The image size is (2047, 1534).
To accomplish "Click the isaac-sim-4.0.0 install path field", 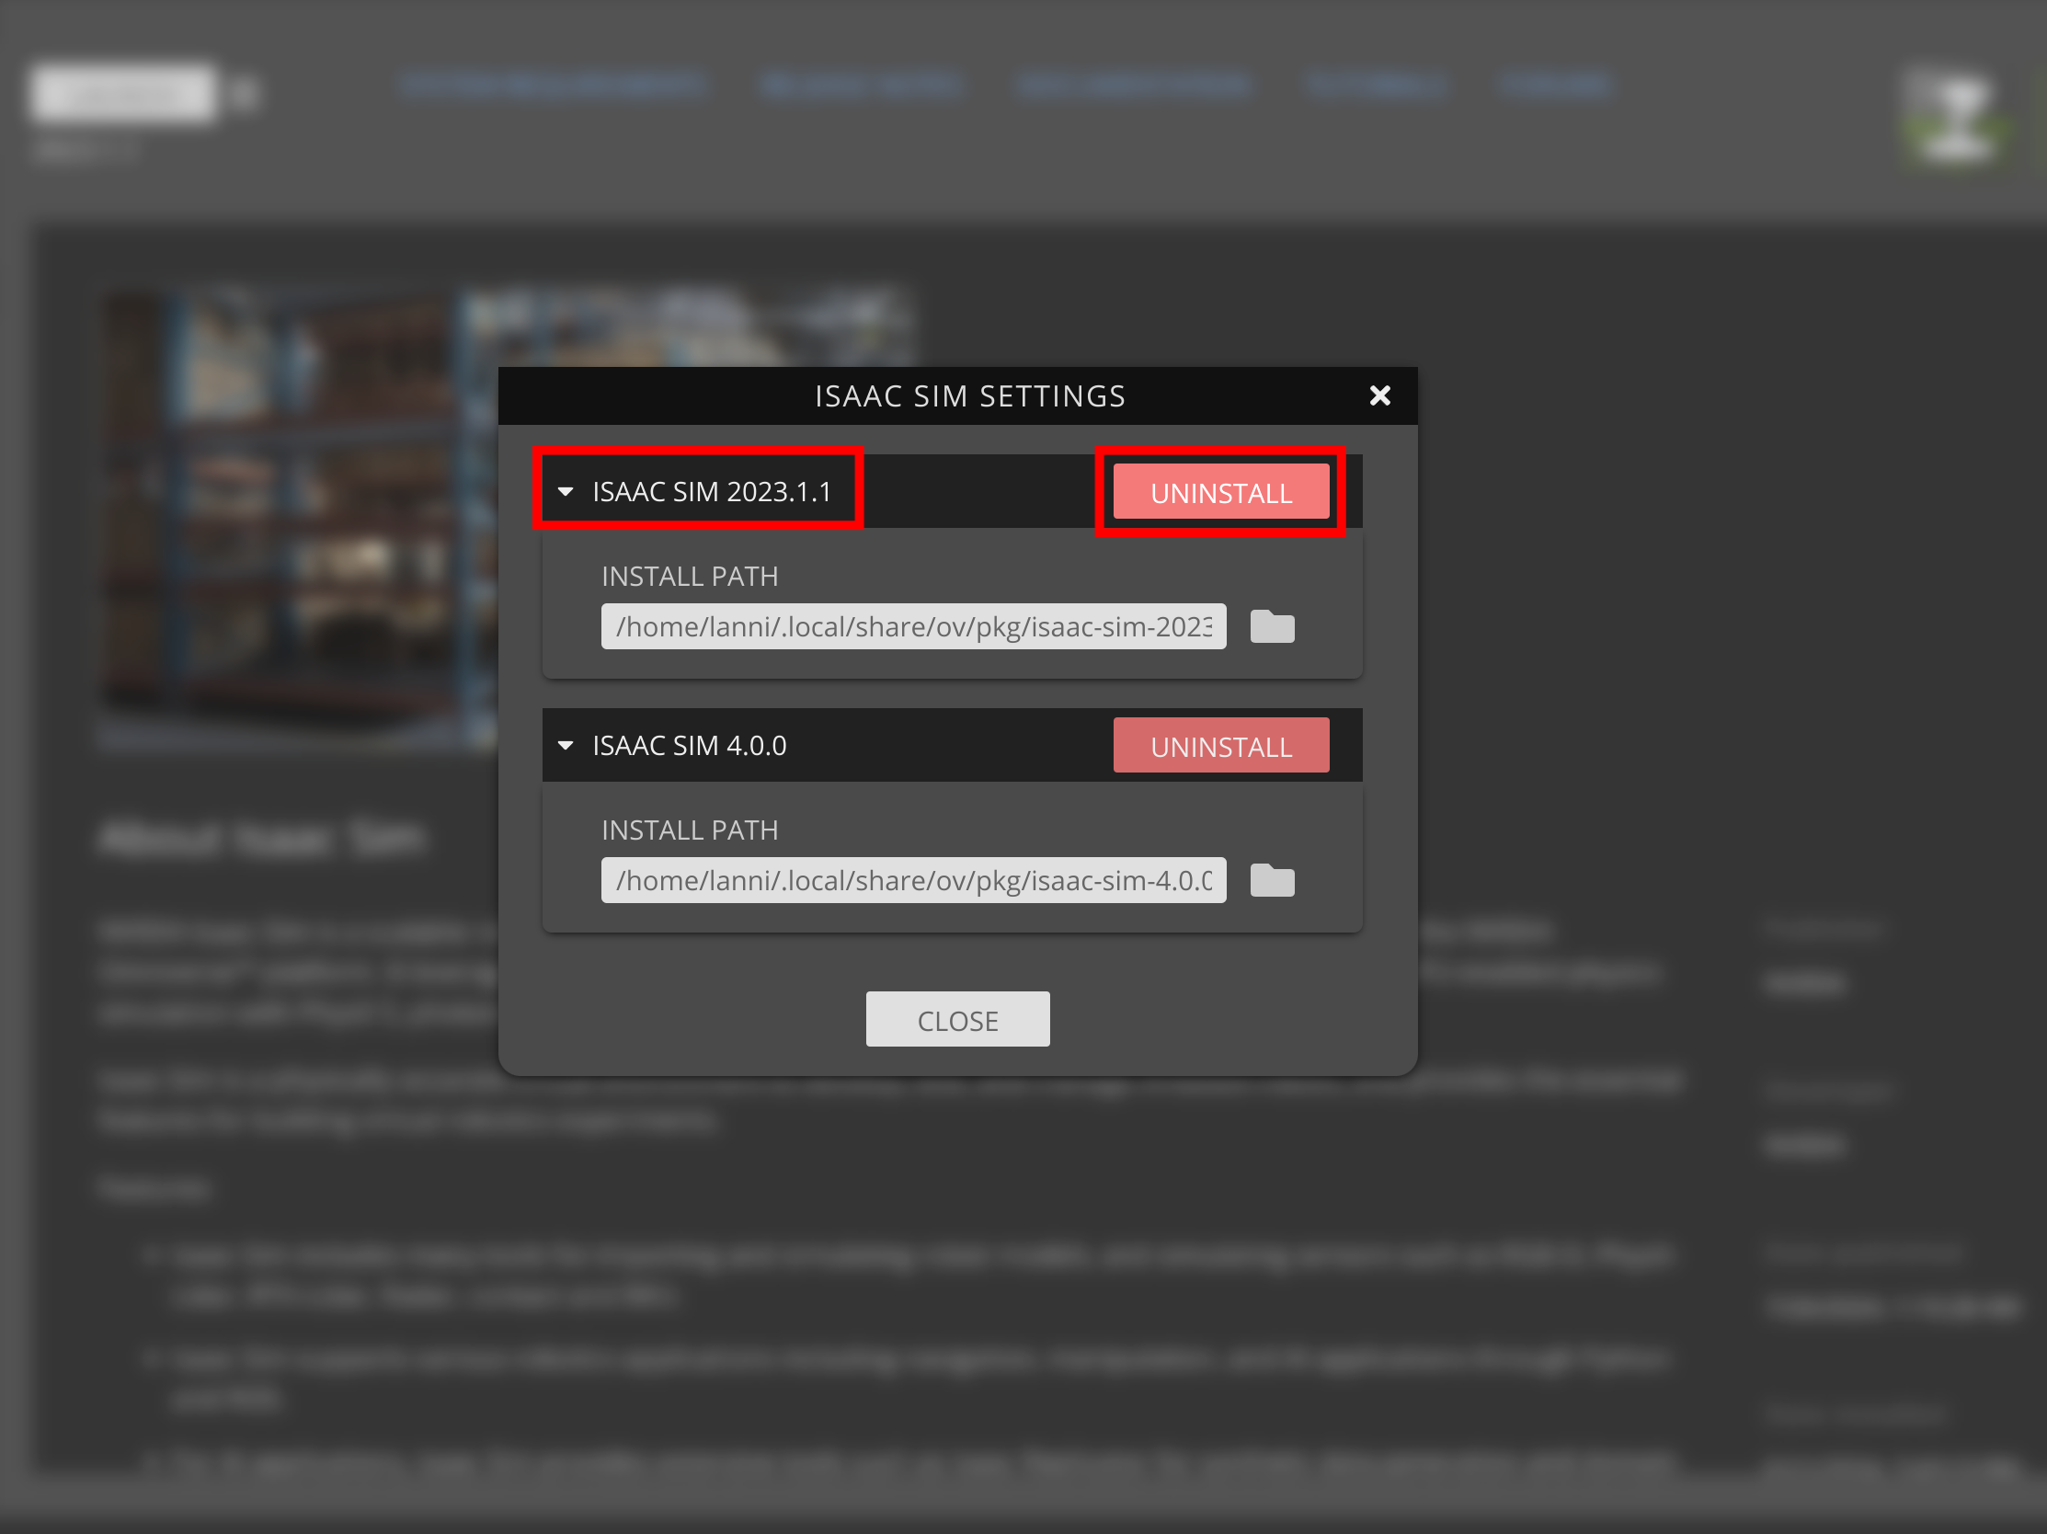I will click(x=912, y=880).
